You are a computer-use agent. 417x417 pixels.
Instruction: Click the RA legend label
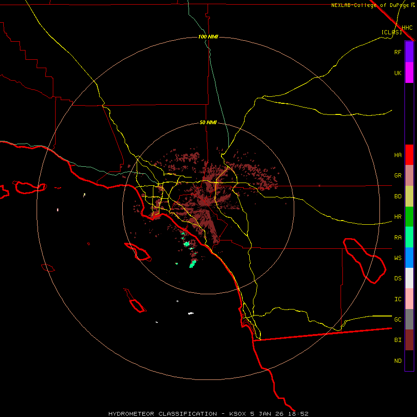pos(398,238)
